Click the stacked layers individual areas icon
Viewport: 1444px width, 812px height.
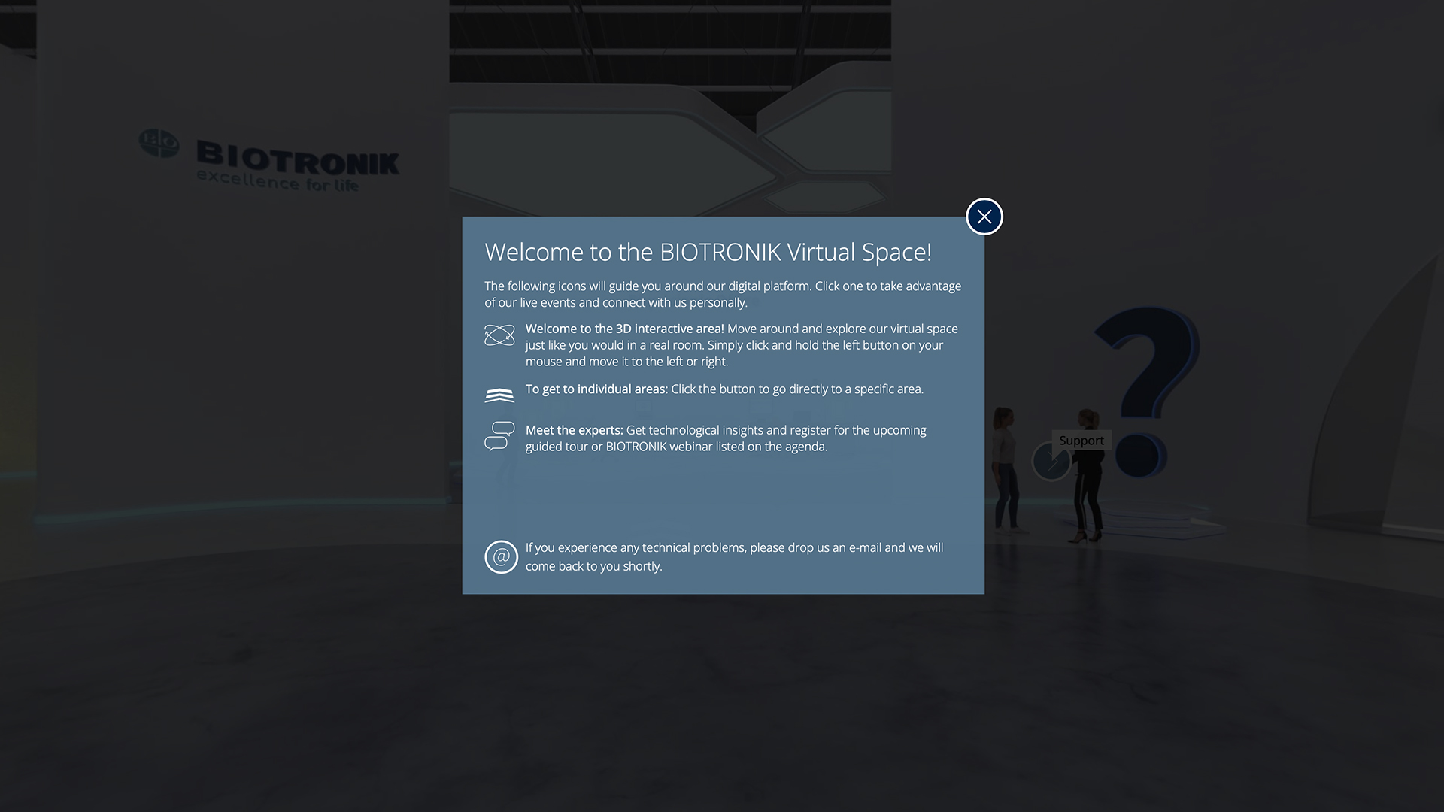tap(499, 395)
